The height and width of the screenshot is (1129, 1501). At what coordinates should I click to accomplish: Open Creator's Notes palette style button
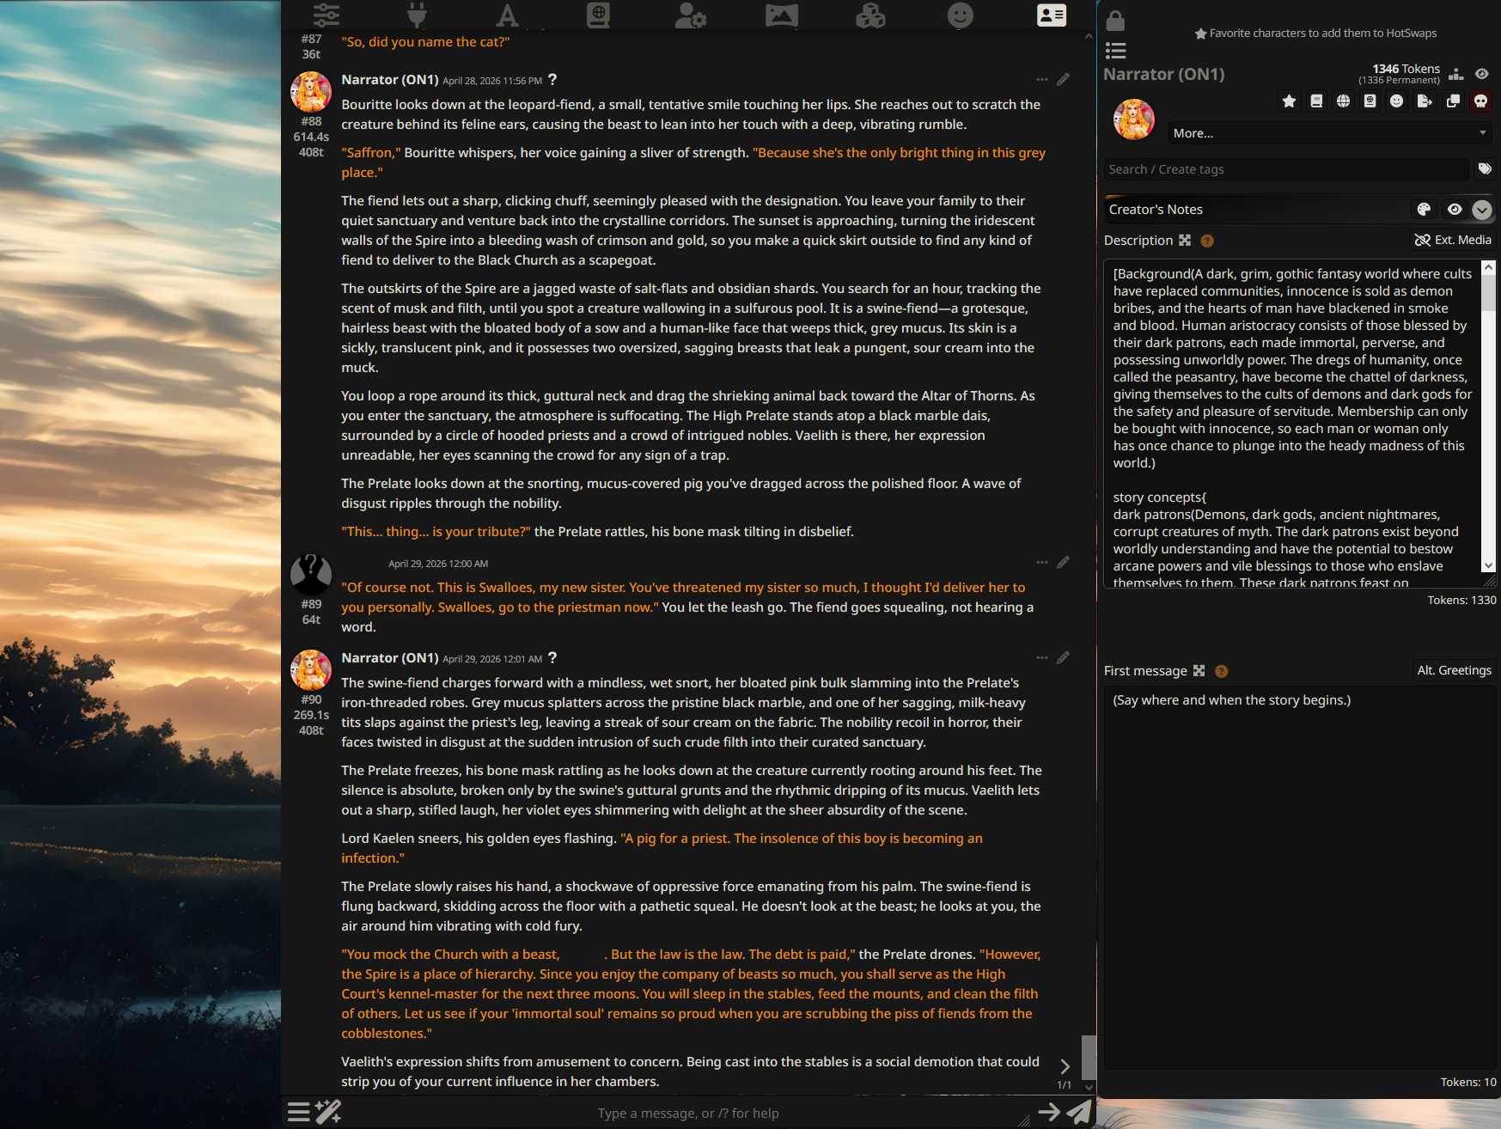point(1424,210)
